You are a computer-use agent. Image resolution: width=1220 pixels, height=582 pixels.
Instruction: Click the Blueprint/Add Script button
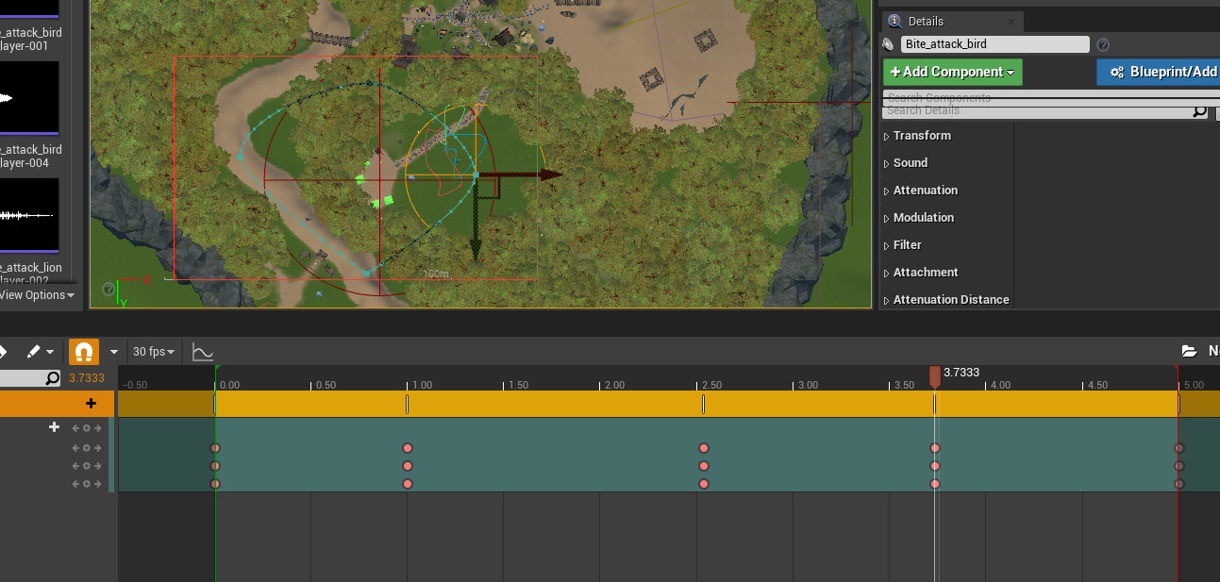[1159, 72]
